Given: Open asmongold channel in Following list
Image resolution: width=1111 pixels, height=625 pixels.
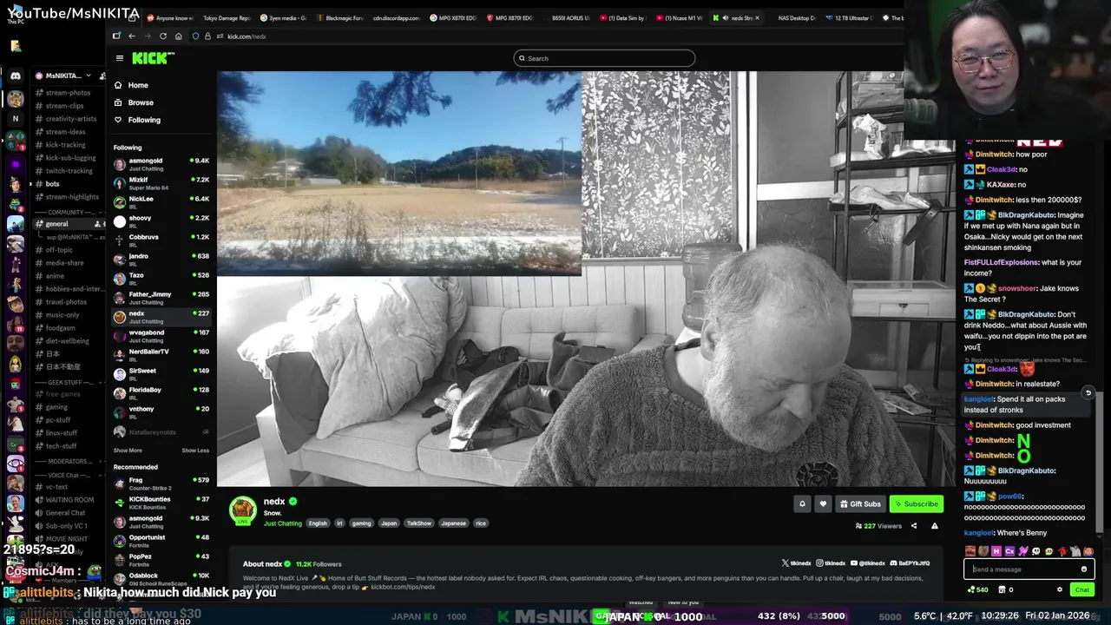Looking at the screenshot, I should point(161,164).
